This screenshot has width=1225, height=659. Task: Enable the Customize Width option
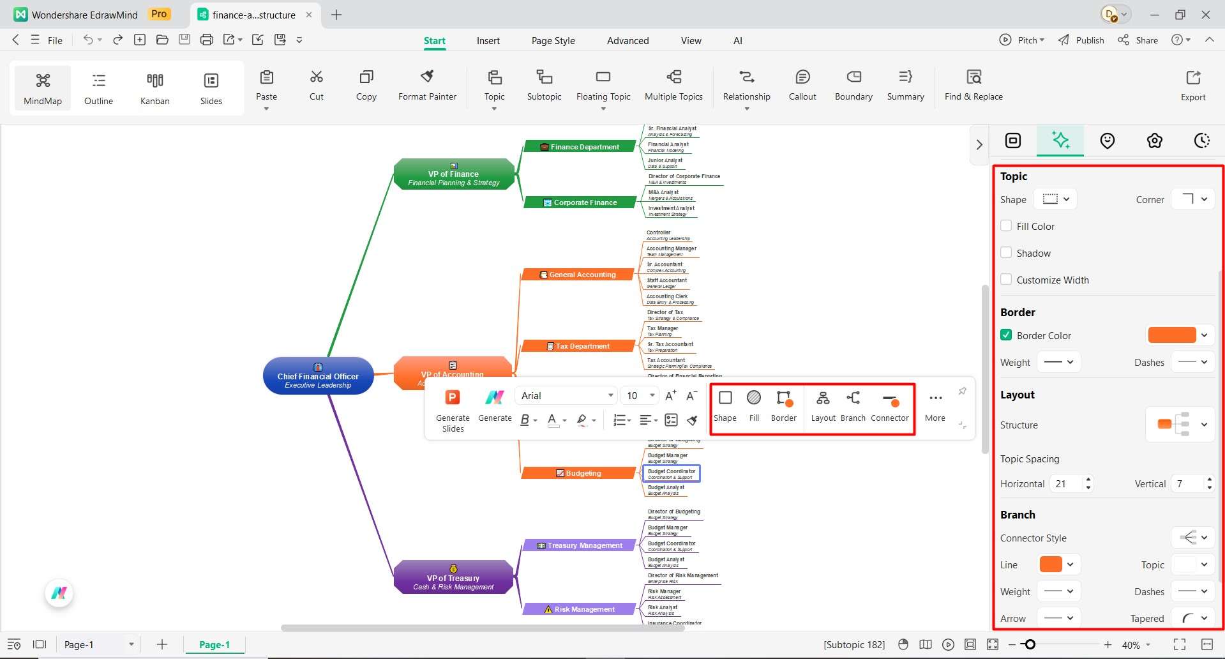(1007, 280)
